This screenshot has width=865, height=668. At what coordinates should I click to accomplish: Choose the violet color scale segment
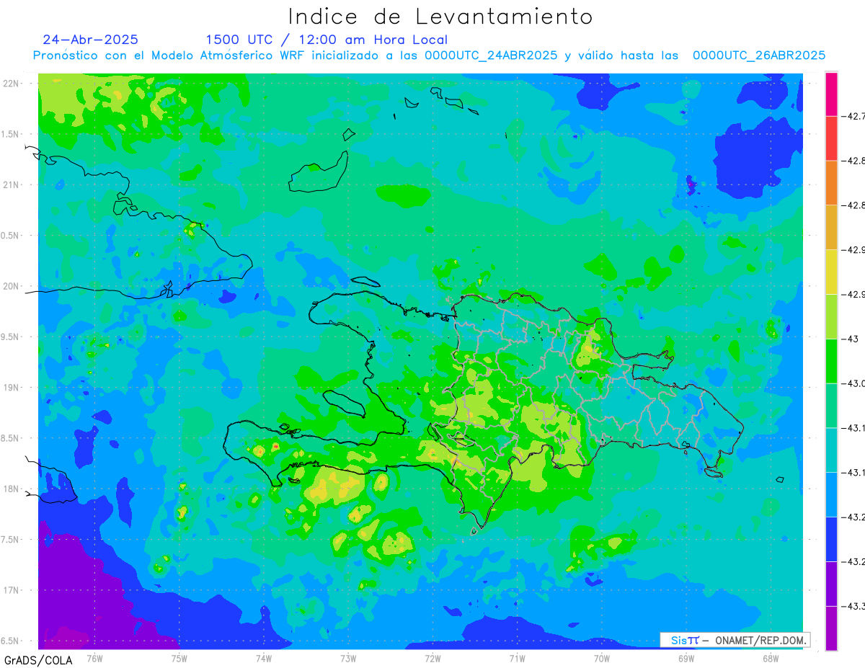point(831,584)
